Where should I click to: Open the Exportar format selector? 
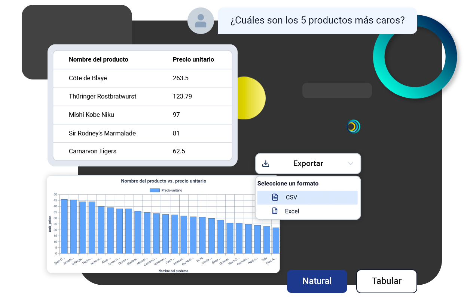click(308, 163)
